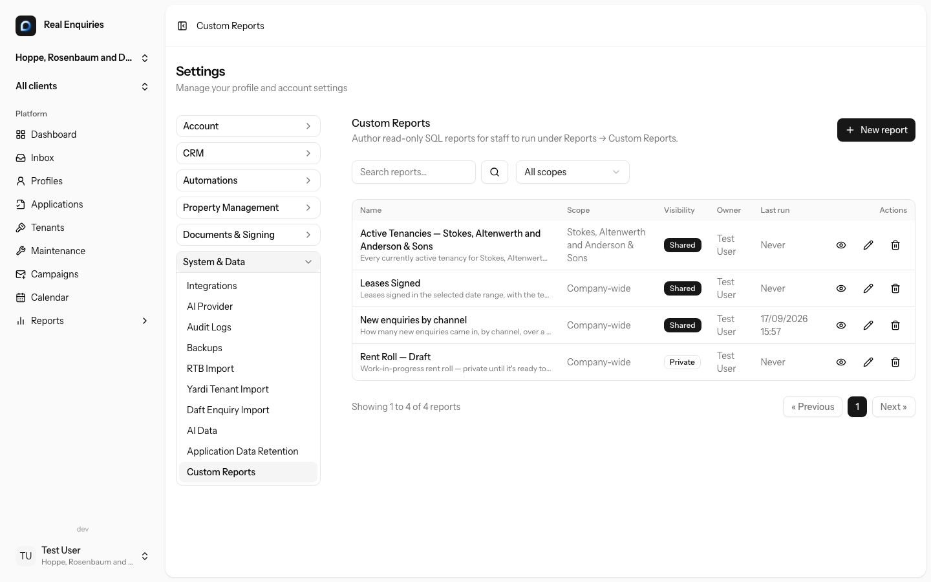View the Leases Signed report

click(x=841, y=288)
